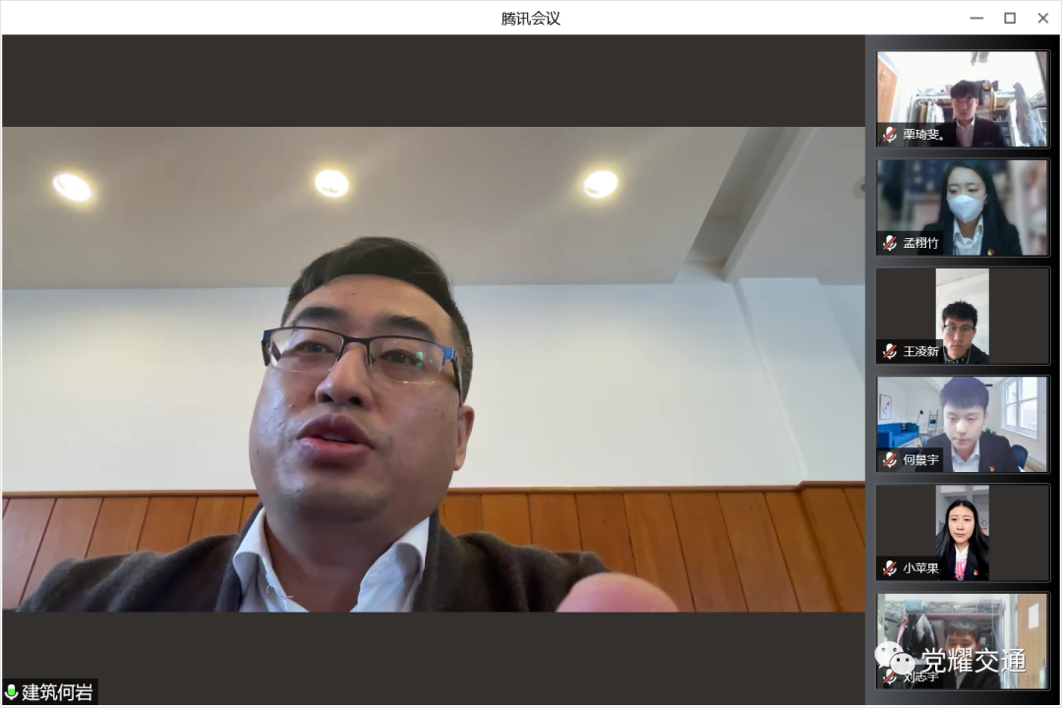Click the 小苹果 name tag
1062x708 pixels.
point(920,567)
